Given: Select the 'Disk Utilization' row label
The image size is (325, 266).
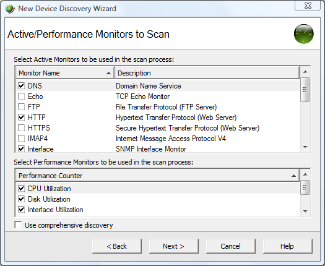Looking at the screenshot, I should pos(49,199).
